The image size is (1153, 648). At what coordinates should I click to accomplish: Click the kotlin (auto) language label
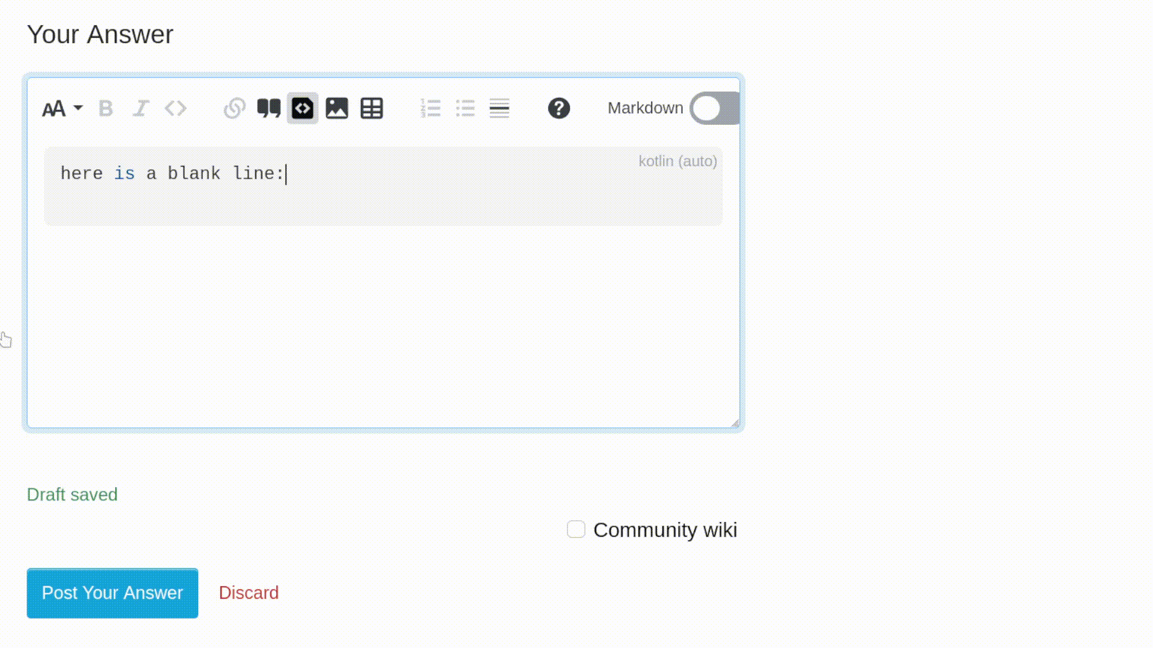click(677, 161)
